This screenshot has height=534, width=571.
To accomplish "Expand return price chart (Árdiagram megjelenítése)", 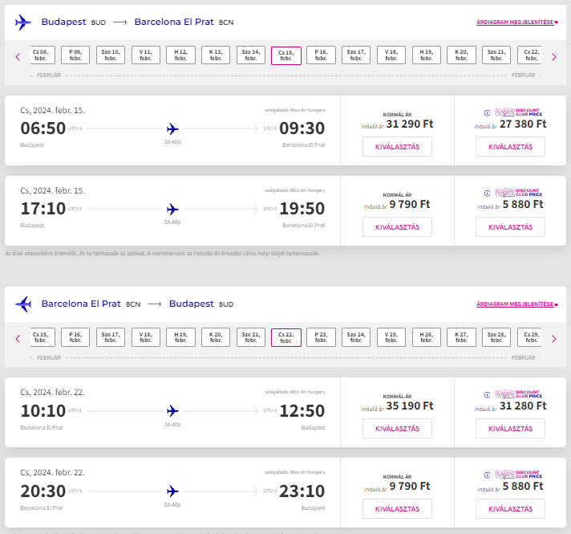I will (x=517, y=304).
